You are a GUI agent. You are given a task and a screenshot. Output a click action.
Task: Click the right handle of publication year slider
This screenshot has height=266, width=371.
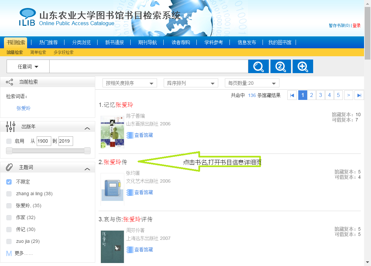coord(87,151)
